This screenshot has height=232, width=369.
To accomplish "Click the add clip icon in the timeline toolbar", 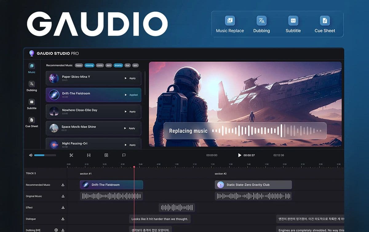I will (x=106, y=155).
